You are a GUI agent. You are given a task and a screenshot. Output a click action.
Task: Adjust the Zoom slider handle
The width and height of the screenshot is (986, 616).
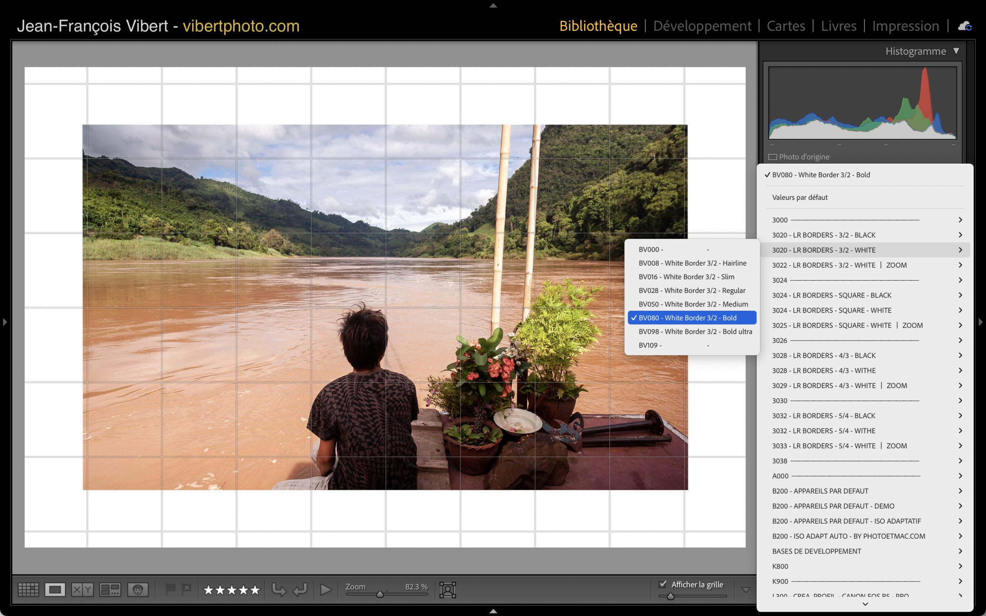(380, 594)
